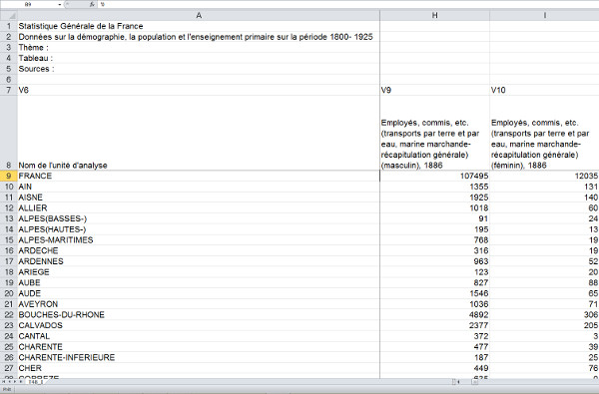Click the value 1546 for AUDE
This screenshot has width=599, height=394.
click(434, 293)
